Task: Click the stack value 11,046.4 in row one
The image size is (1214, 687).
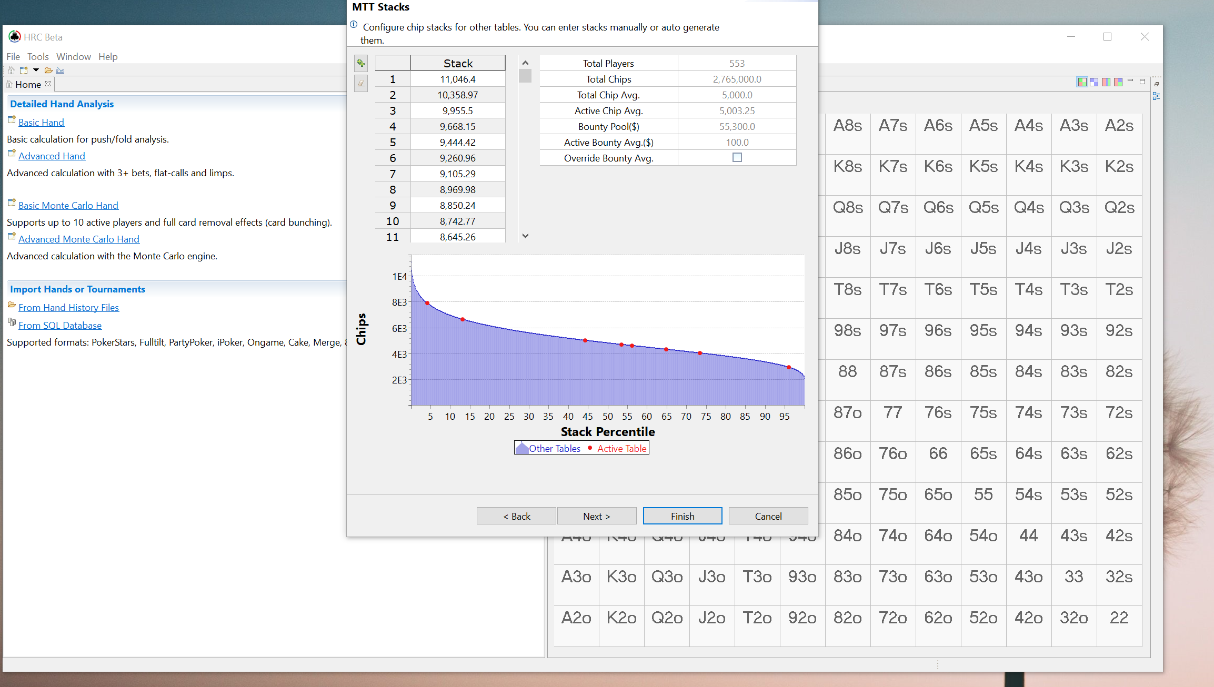Action: [x=457, y=79]
